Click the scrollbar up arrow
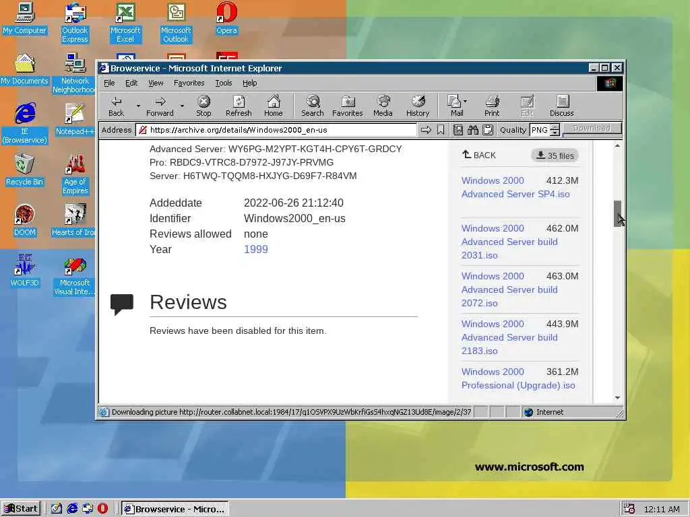The height and width of the screenshot is (517, 690). pyautogui.click(x=617, y=145)
